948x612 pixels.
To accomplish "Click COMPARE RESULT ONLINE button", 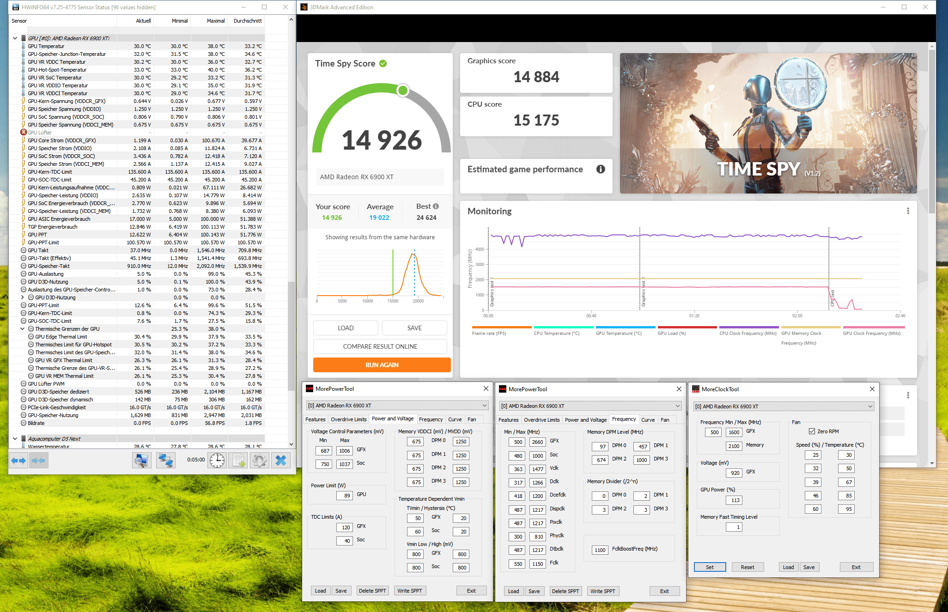I will point(380,346).
